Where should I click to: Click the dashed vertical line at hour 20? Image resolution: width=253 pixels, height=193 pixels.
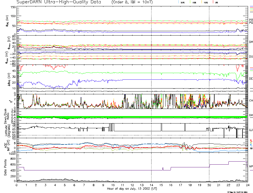[x=209, y=83]
